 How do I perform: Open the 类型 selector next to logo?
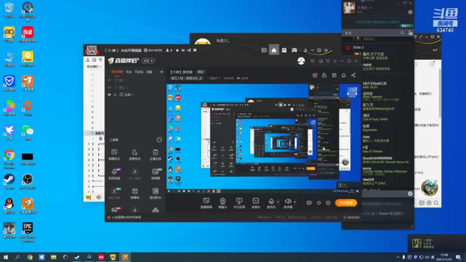(148, 61)
